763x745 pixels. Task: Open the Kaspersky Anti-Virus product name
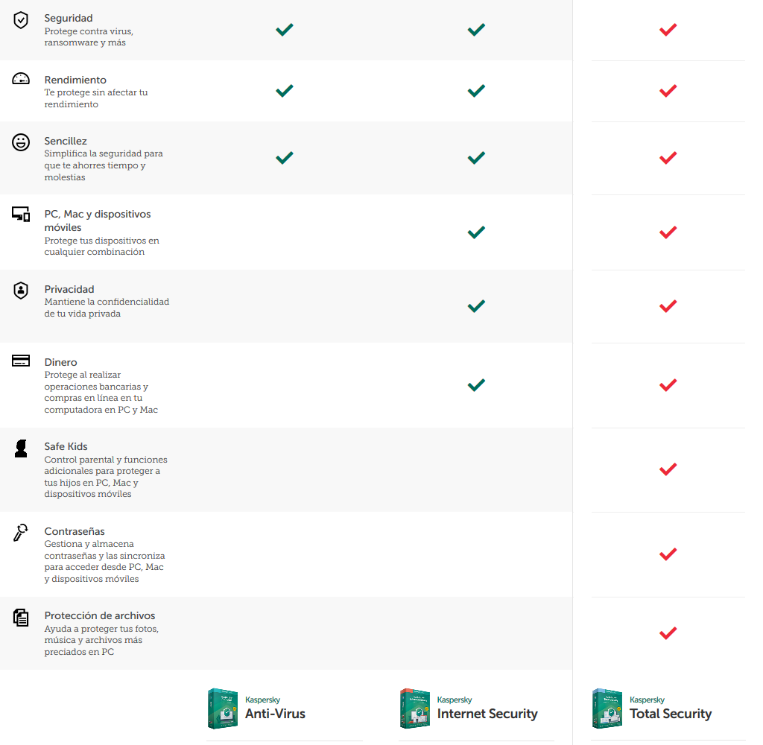coord(275,714)
